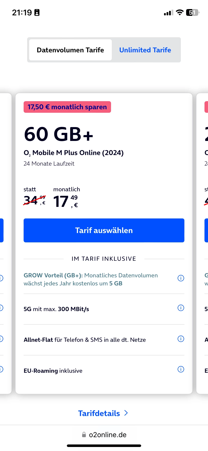Expand the chevron next to Tarifdetails
This screenshot has width=208, height=451.
point(126,413)
